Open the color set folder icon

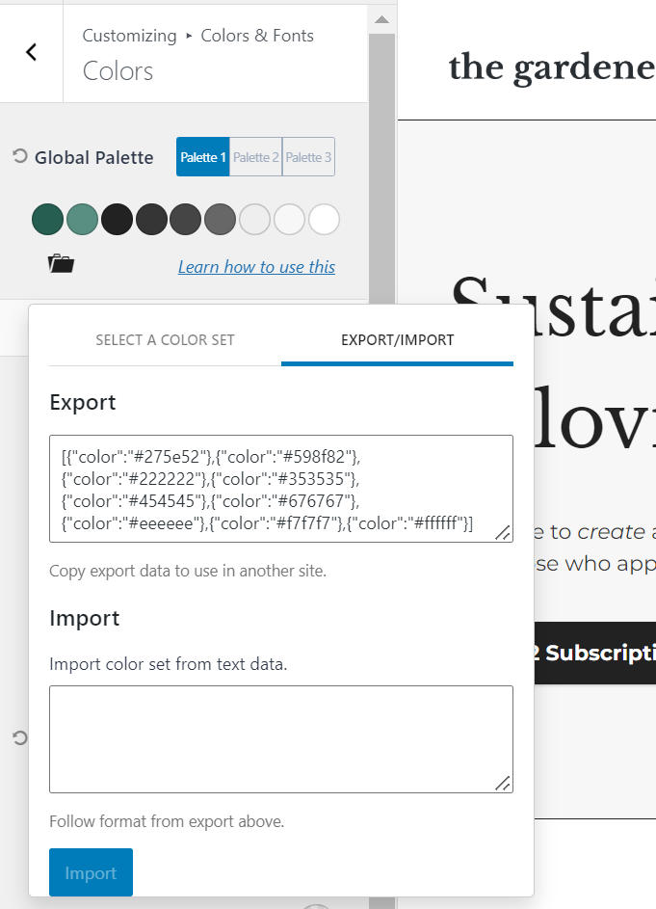(61, 264)
